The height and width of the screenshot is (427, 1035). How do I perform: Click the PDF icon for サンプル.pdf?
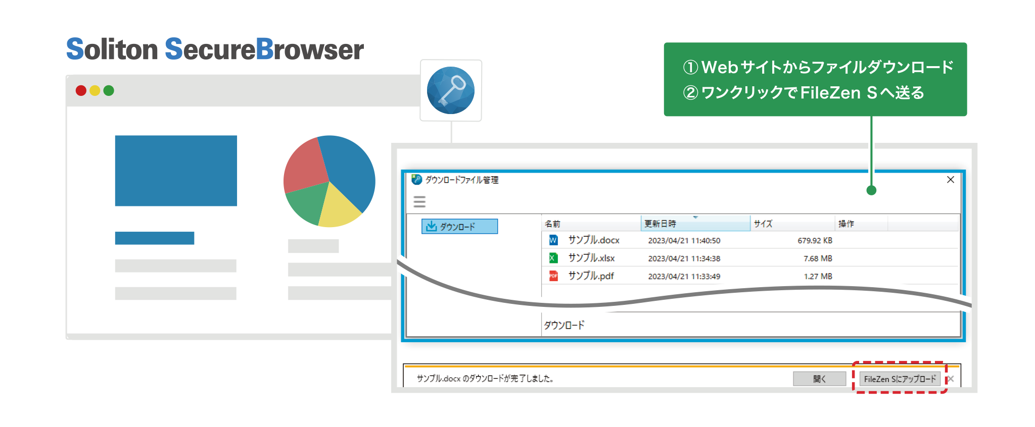click(x=553, y=276)
